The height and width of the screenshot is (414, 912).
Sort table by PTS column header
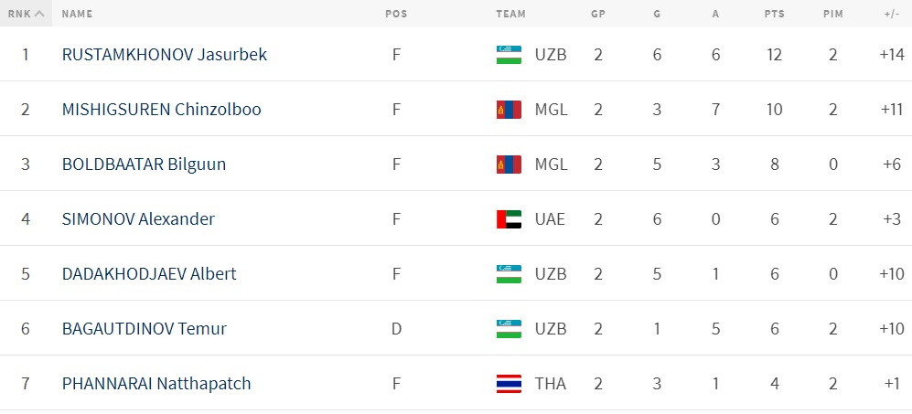click(x=775, y=14)
